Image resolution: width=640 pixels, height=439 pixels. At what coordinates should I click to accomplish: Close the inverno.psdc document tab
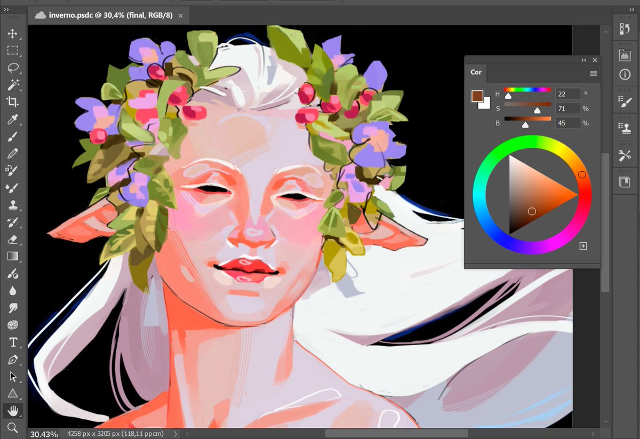tap(180, 16)
